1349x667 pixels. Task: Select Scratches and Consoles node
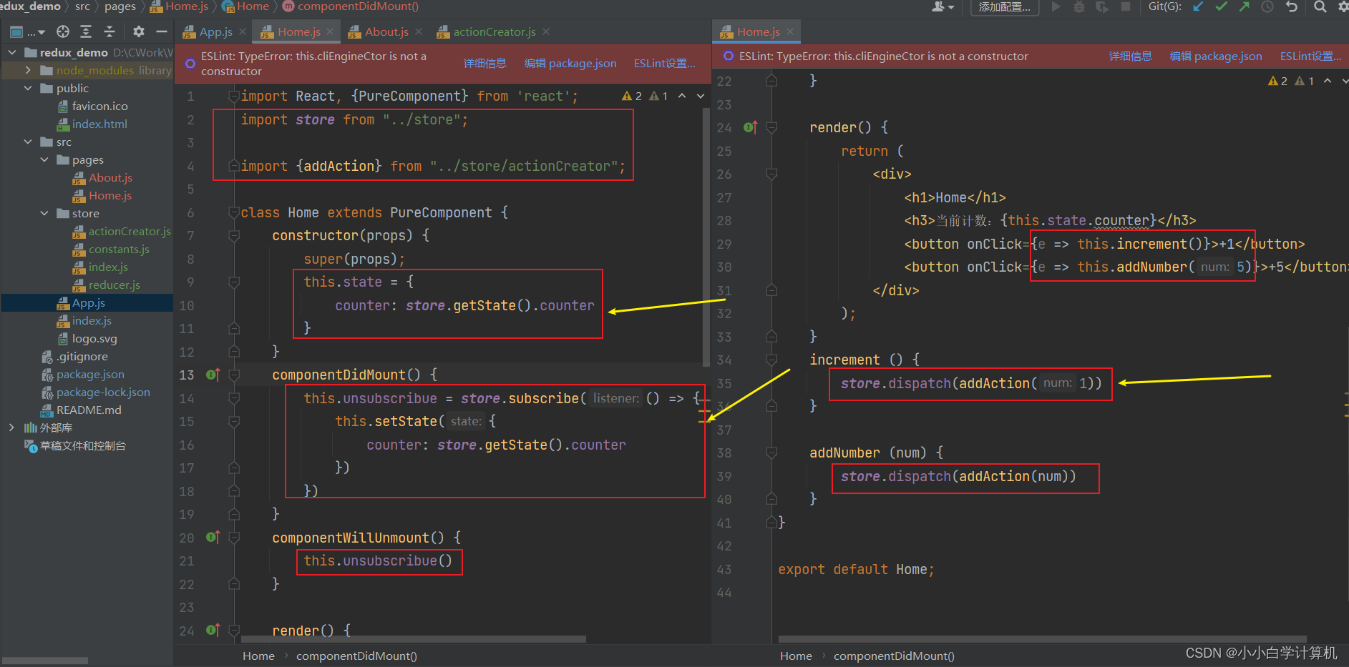pyautogui.click(x=75, y=445)
